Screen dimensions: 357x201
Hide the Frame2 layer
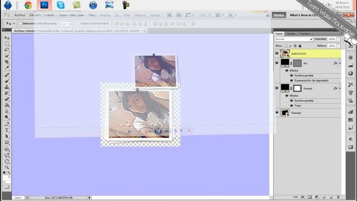click(277, 113)
